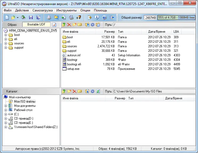The height and width of the screenshot is (153, 198).
Task: Click the Тип column header in the catalog list
Action: pyautogui.click(x=143, y=98)
